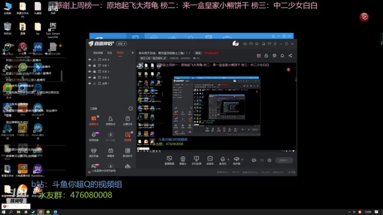Viewport: 383px width, 215px height.
Task: Add a 多媒体 multimedia source
Action: [x=210, y=161]
